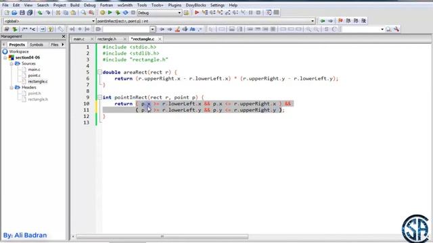This screenshot has height=243, width=433.
Task: Click the Cut toolbar icon
Action: coord(58,13)
